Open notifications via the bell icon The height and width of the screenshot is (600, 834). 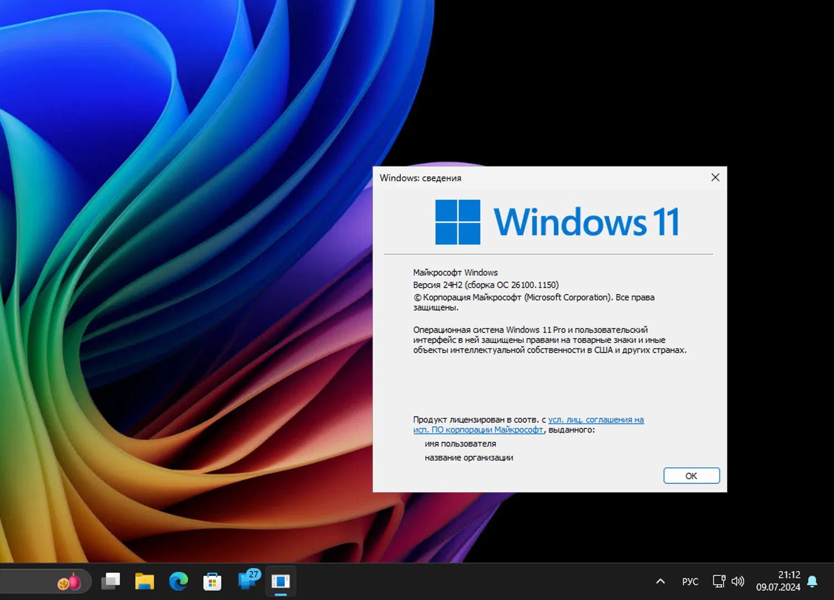pos(812,581)
